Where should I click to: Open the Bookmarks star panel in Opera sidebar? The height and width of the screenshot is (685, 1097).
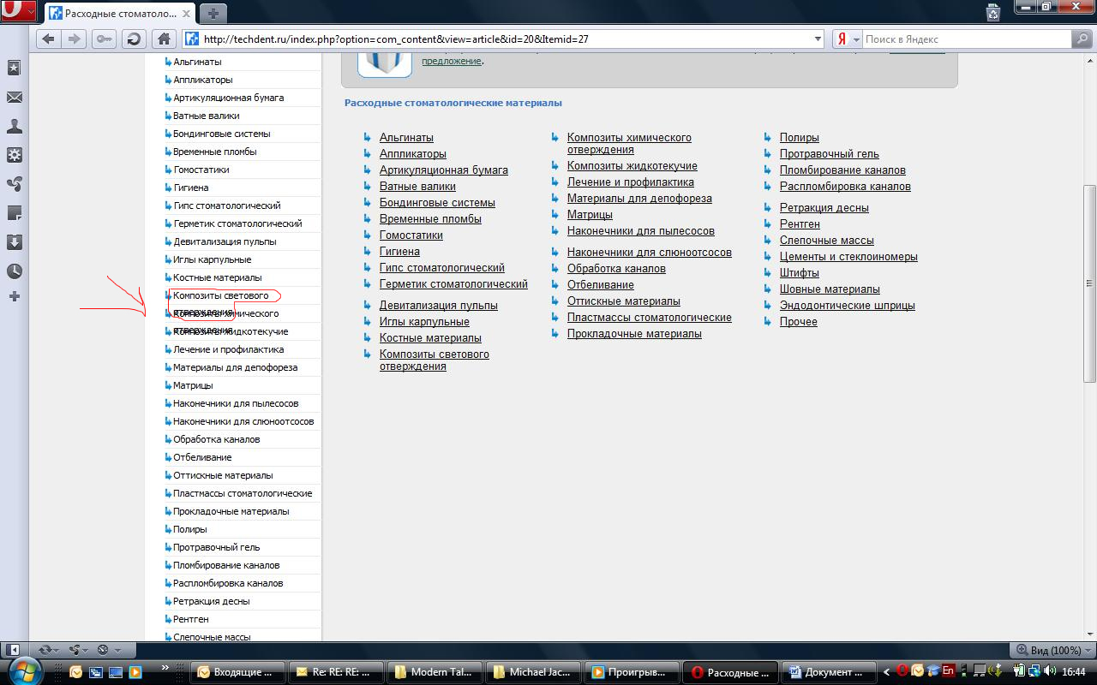point(15,68)
